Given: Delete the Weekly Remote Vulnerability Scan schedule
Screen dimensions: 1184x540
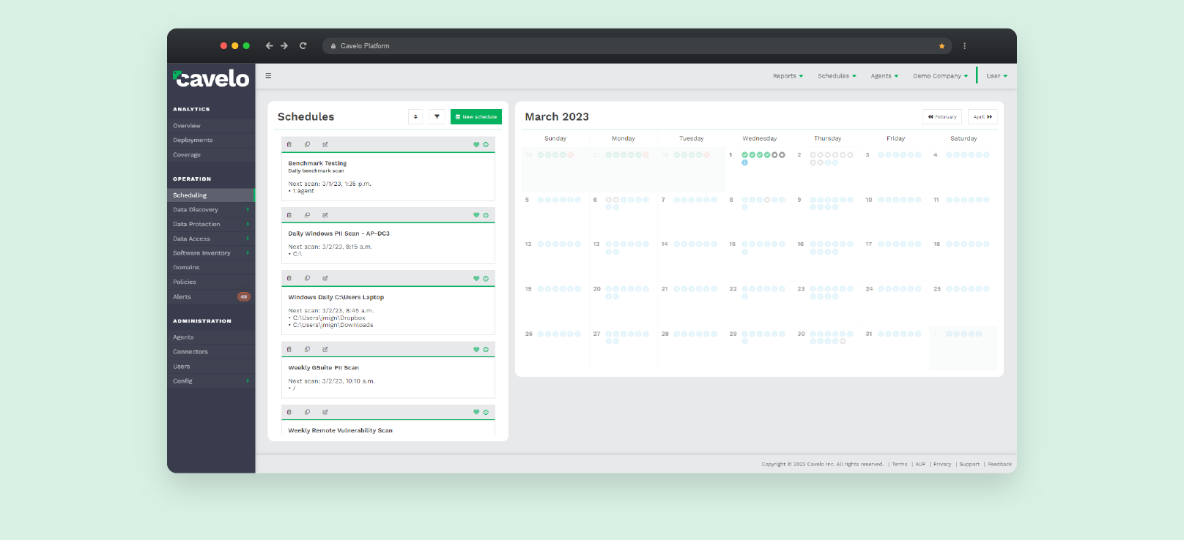Looking at the screenshot, I should [x=289, y=412].
